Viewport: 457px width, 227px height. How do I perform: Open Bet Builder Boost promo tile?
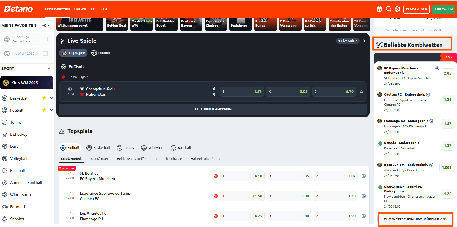point(166,24)
